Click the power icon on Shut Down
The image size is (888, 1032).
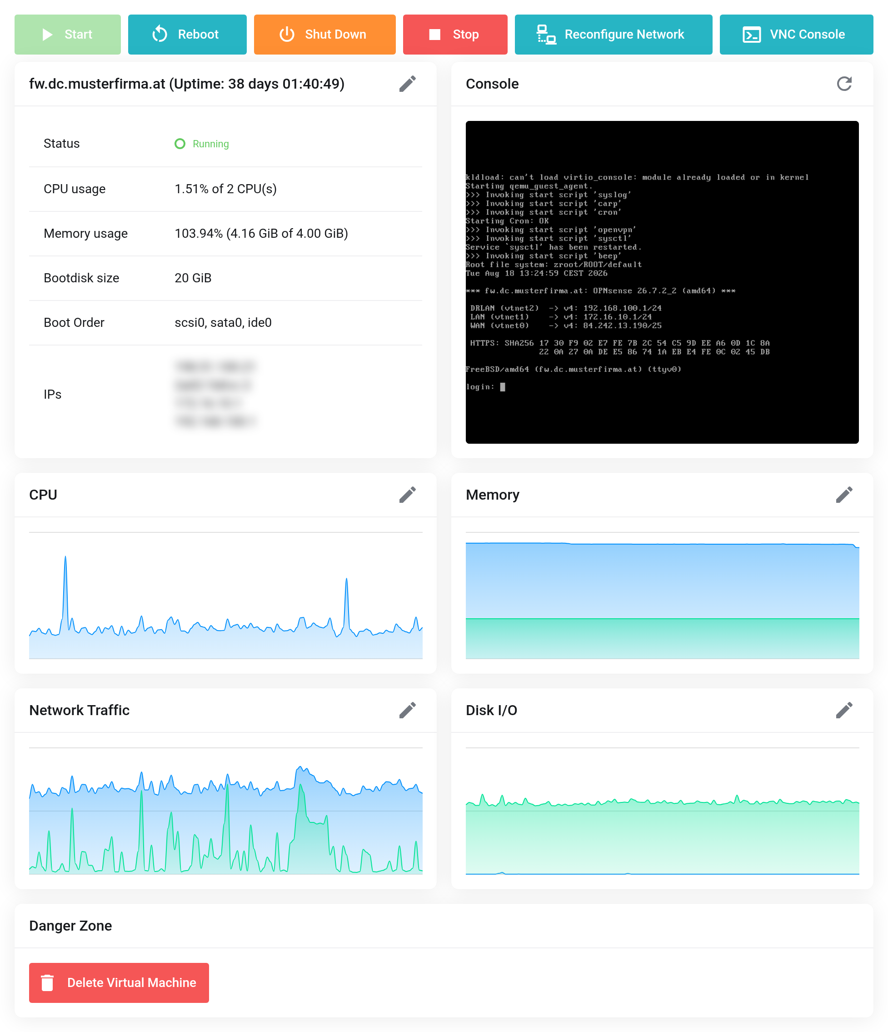[x=287, y=35]
